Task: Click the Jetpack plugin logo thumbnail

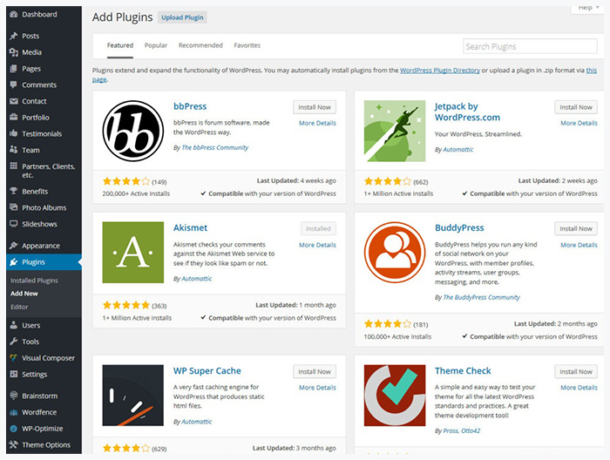Action: pos(395,131)
